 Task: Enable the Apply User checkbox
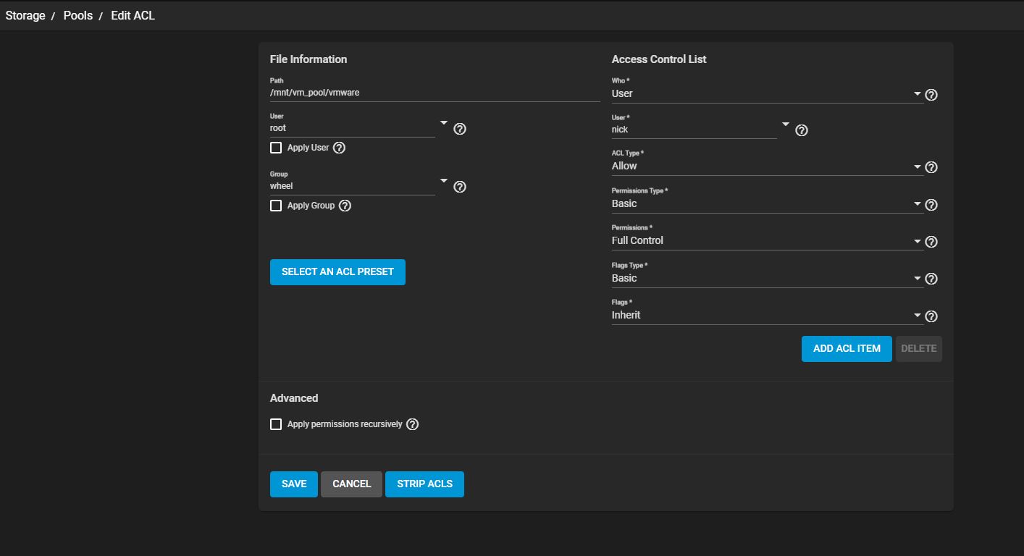click(276, 148)
